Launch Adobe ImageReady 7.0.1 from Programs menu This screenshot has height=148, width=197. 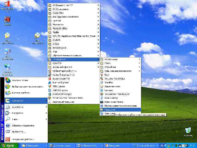tap(74, 71)
